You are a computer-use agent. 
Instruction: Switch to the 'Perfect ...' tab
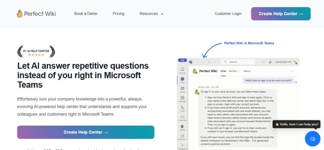coord(234,71)
